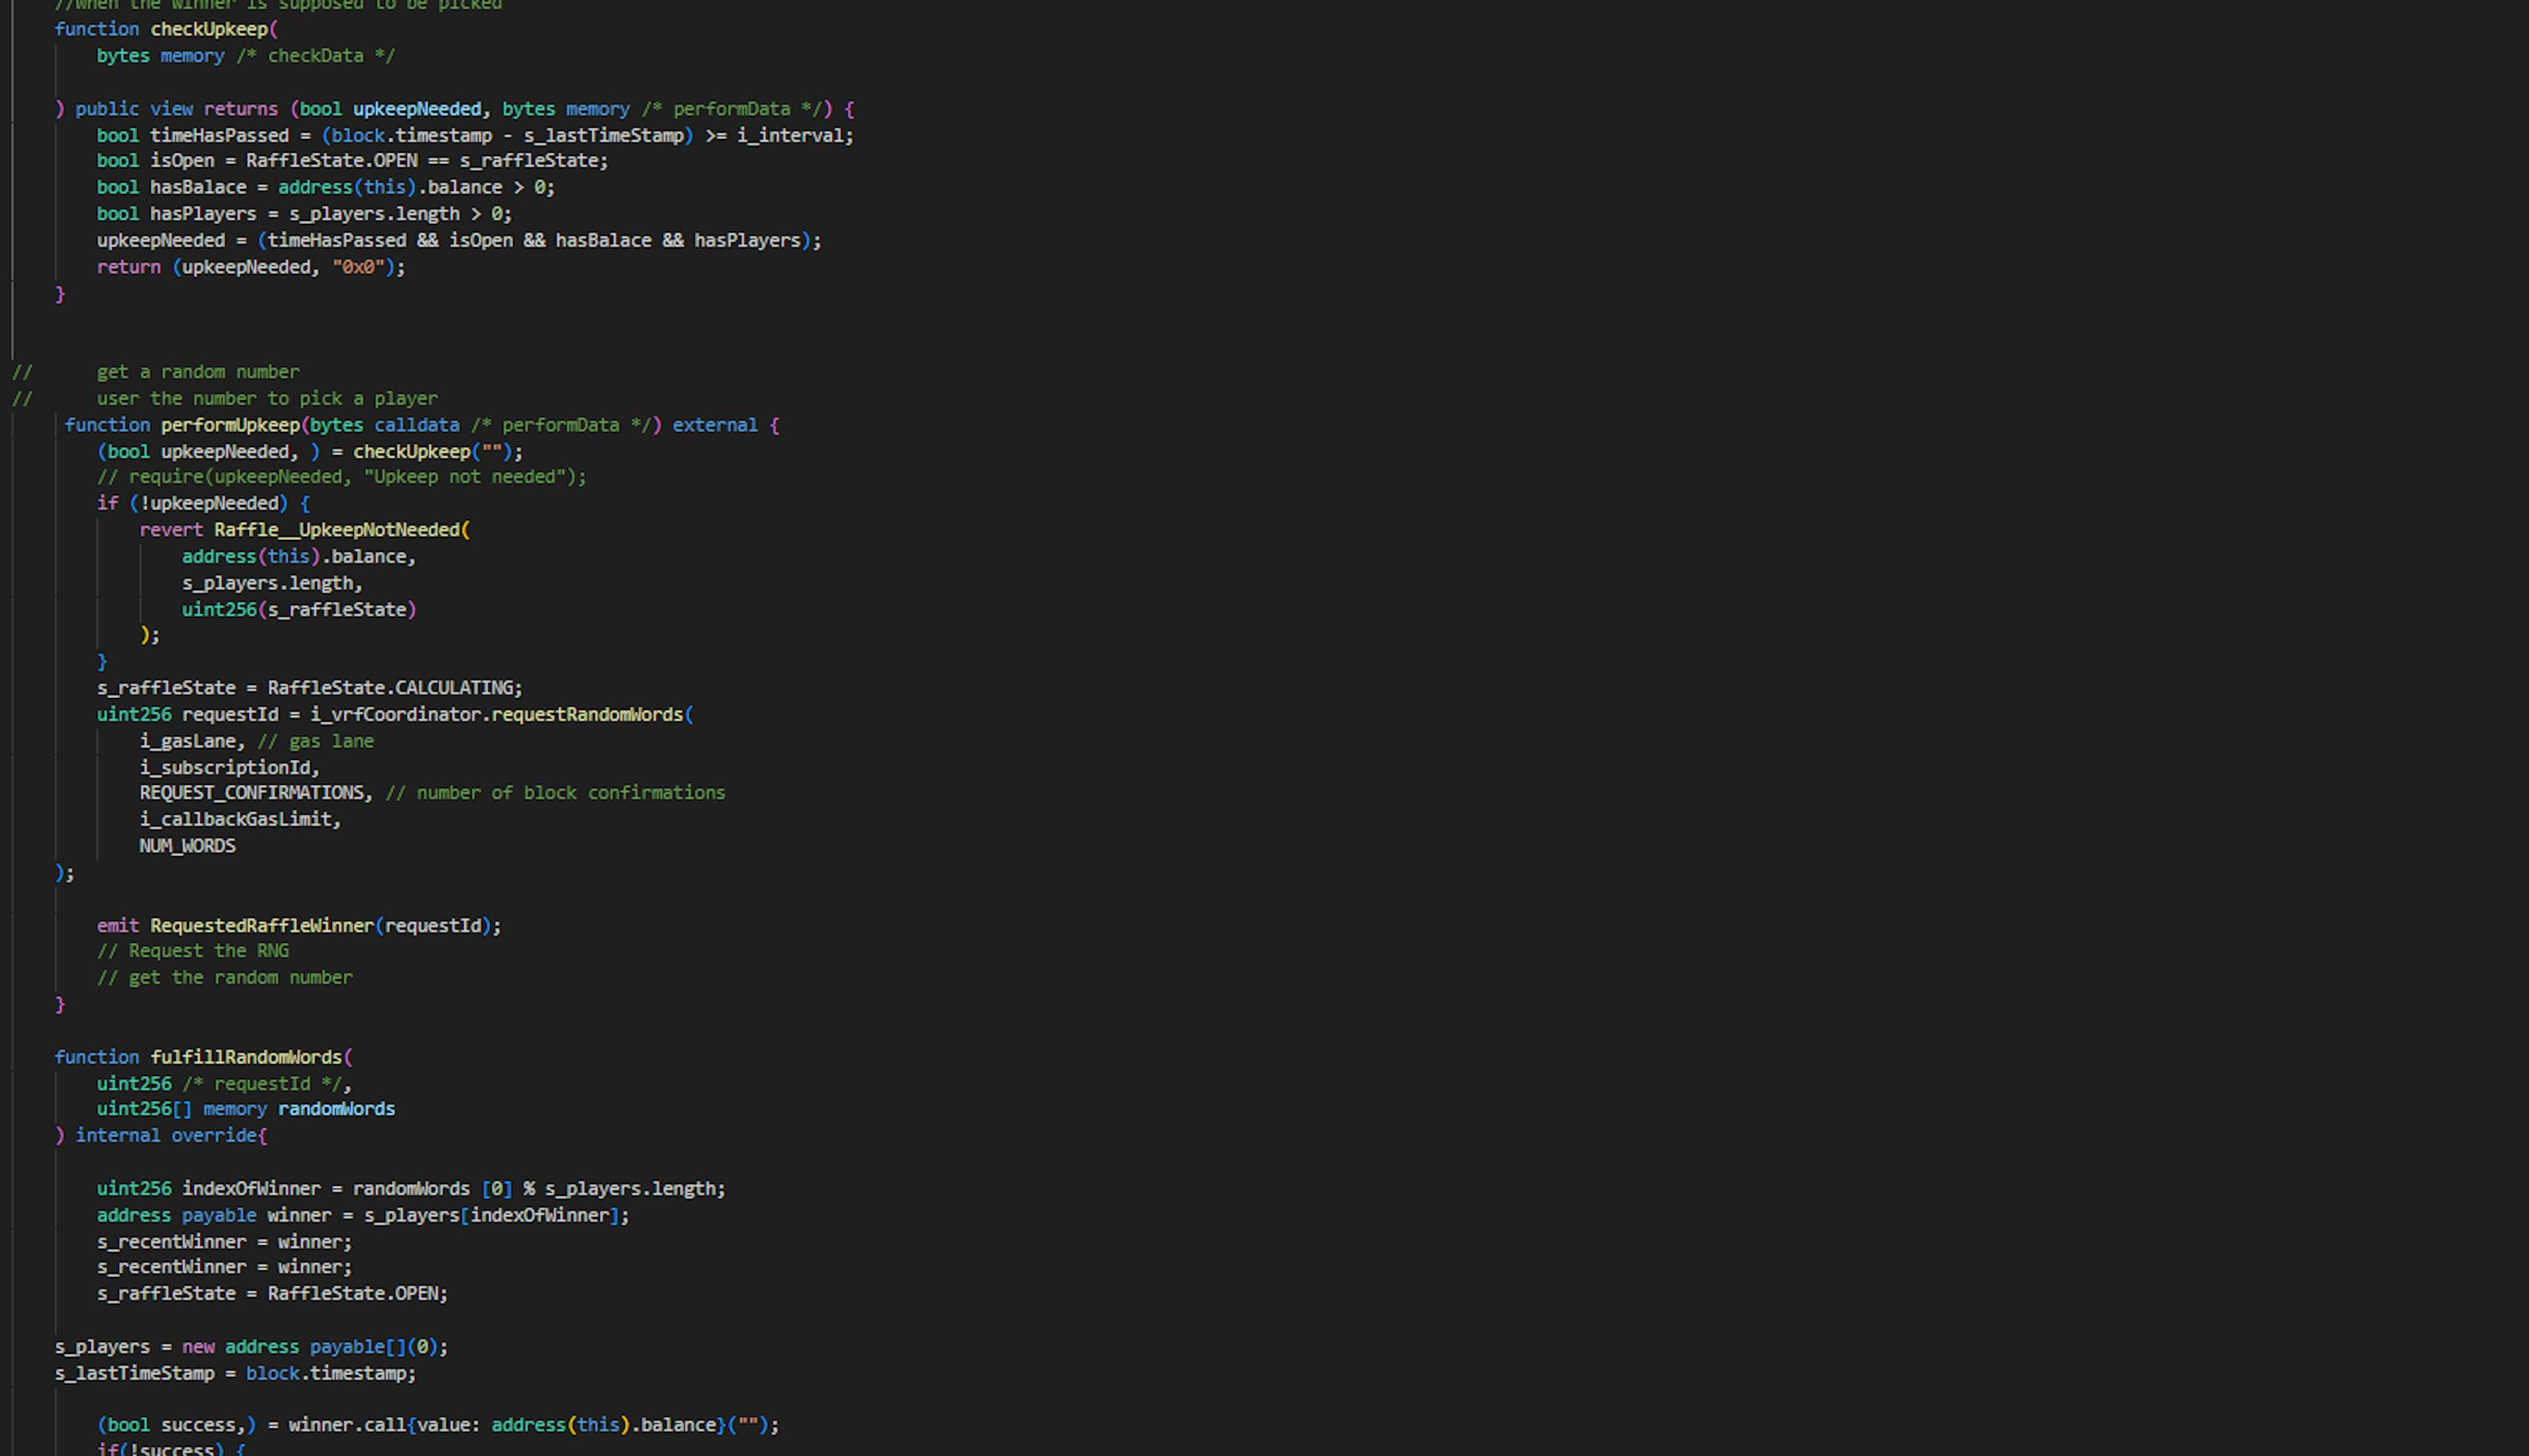This screenshot has height=1456, width=2529.
Task: Click the commented-out require statement
Action: tap(342, 477)
